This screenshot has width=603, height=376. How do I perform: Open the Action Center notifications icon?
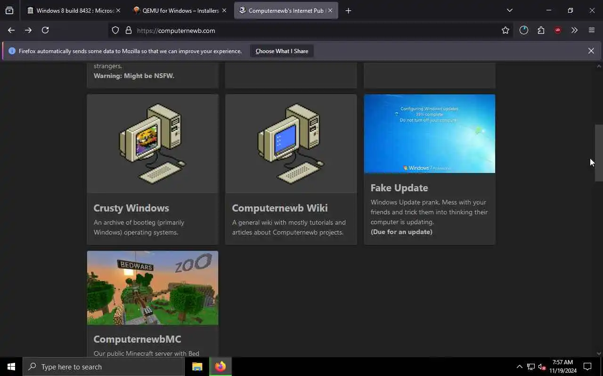(587, 367)
